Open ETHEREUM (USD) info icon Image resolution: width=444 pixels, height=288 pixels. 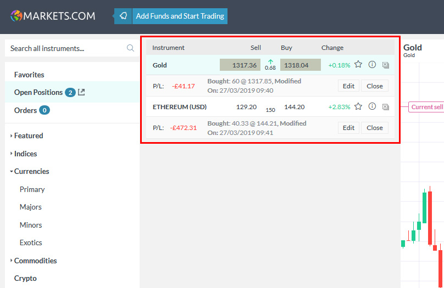(372, 106)
